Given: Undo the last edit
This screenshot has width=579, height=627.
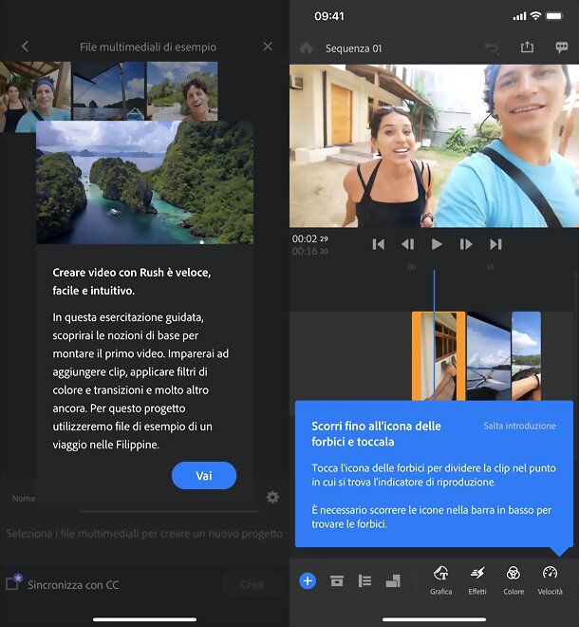Looking at the screenshot, I should pyautogui.click(x=492, y=48).
